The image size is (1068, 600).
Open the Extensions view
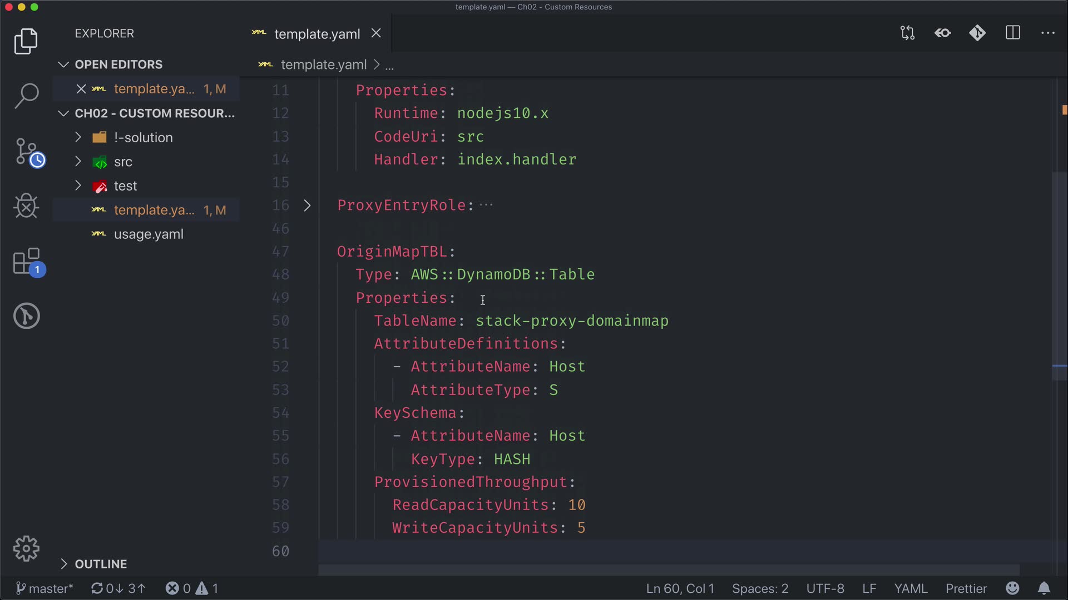click(26, 261)
